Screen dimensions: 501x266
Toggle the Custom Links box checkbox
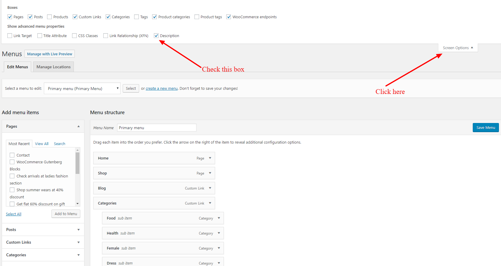tap(75, 17)
